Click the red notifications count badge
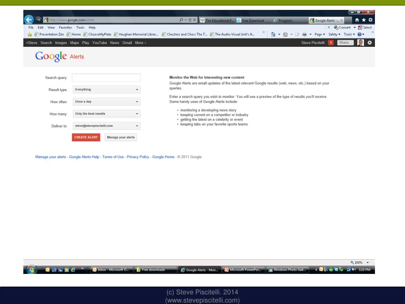The height and width of the screenshot is (304, 405). (331, 43)
